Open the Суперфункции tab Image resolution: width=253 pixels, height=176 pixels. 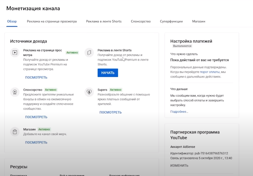(171, 21)
